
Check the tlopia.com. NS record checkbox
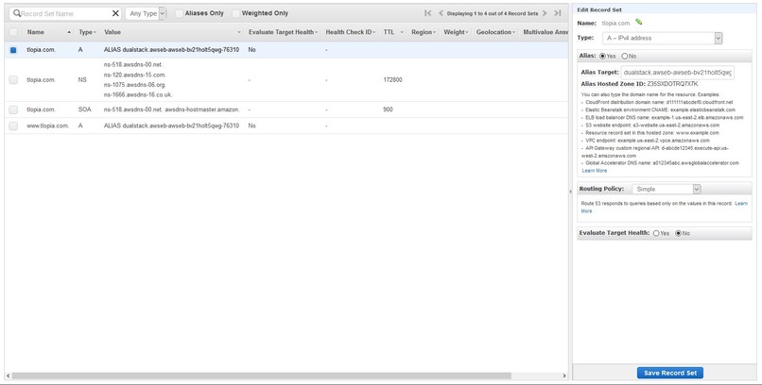point(13,79)
